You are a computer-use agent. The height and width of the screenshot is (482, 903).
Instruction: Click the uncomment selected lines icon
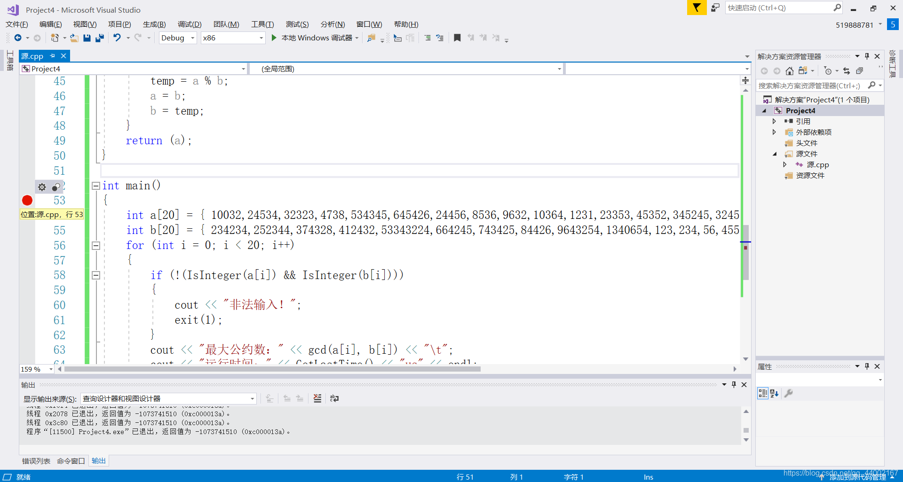click(x=440, y=38)
